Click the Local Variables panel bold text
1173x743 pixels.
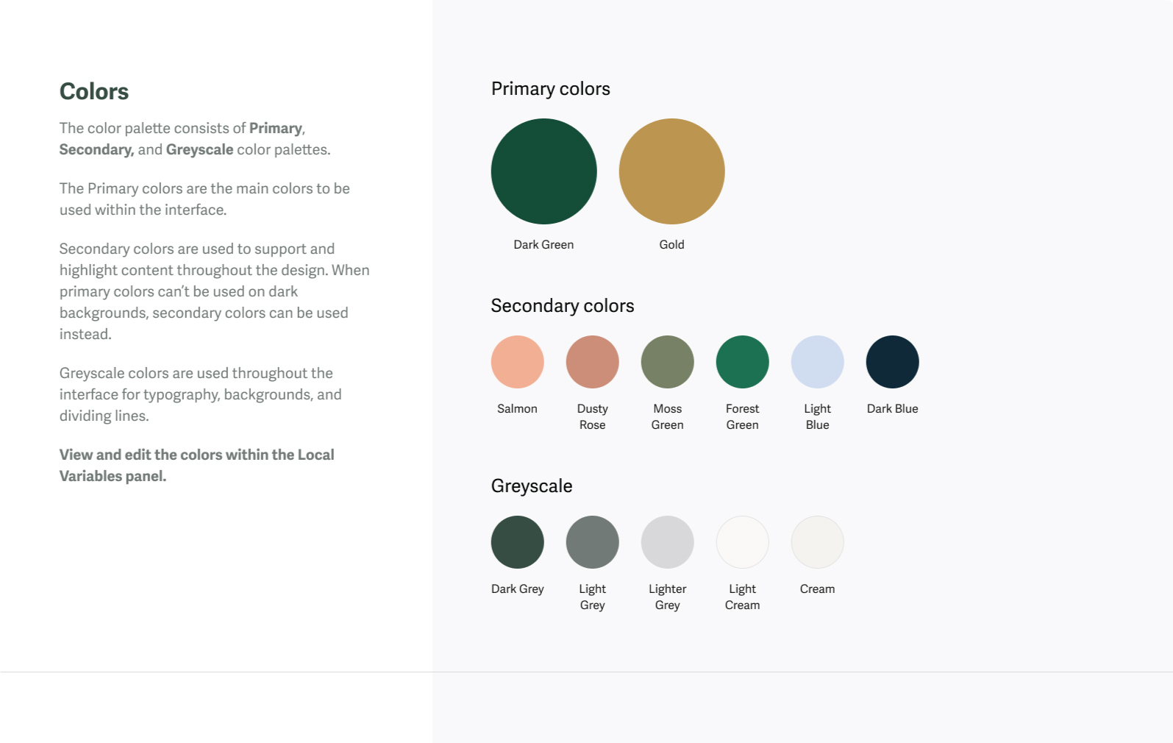pos(196,465)
